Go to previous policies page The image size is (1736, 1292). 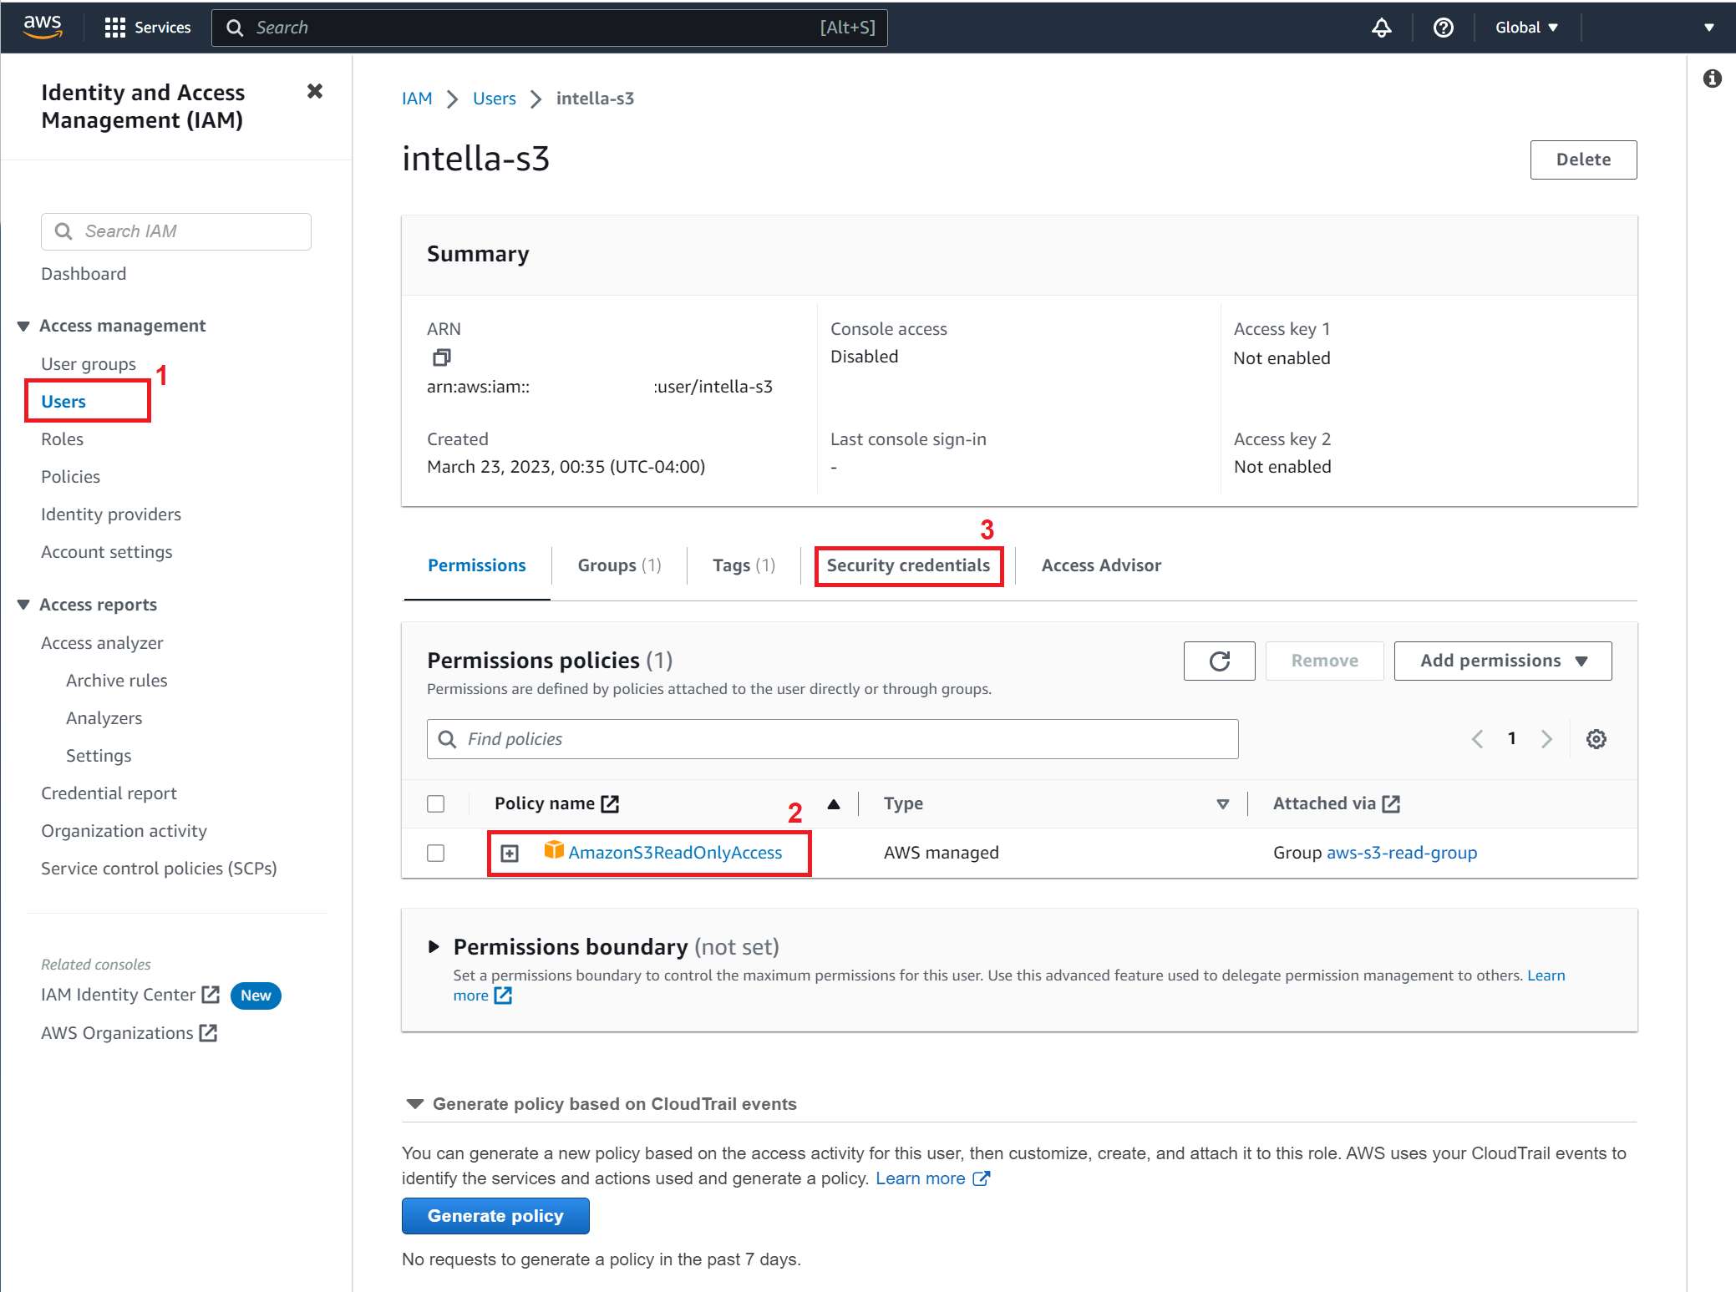coord(1477,739)
